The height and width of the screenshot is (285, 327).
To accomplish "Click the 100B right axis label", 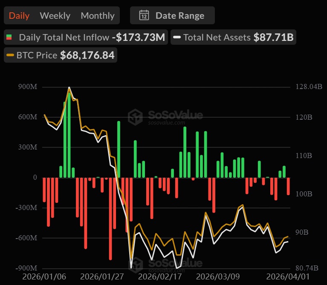I will click(304, 194).
